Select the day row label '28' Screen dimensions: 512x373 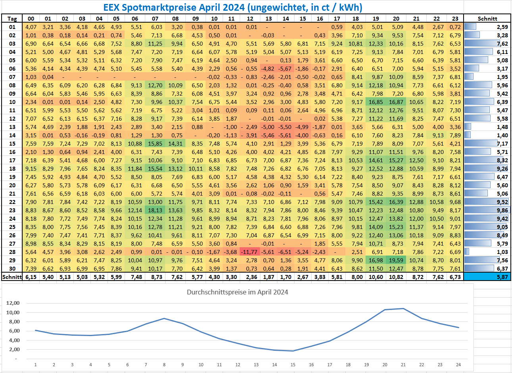tap(12, 252)
